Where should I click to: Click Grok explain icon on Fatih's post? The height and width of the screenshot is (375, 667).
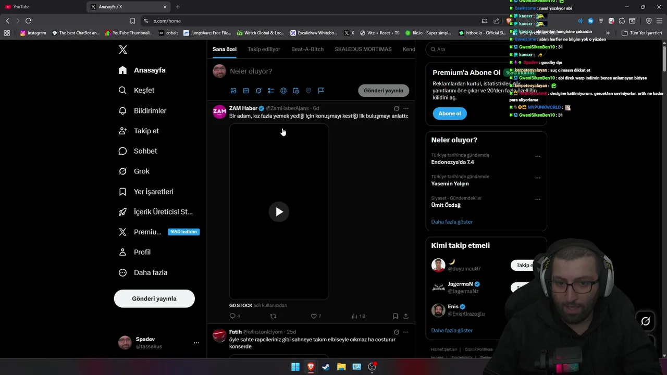coord(397,332)
